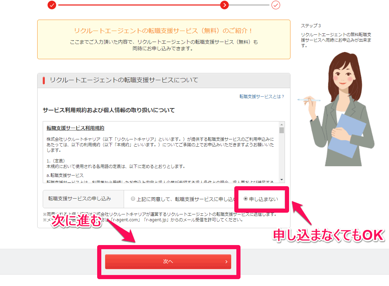Select 上記に同意して申し込む radio option
Viewport: 389px width, 286px height.
point(133,199)
